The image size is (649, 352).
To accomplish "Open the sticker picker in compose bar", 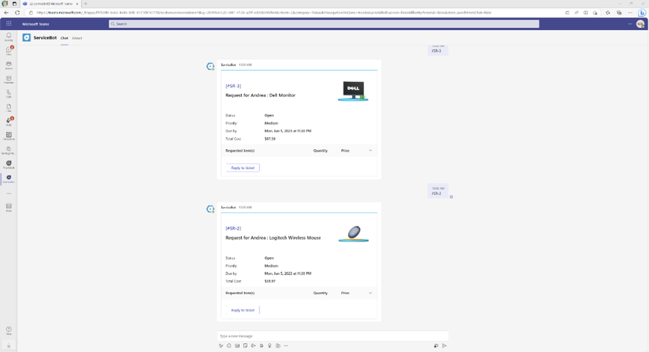I will [245, 345].
